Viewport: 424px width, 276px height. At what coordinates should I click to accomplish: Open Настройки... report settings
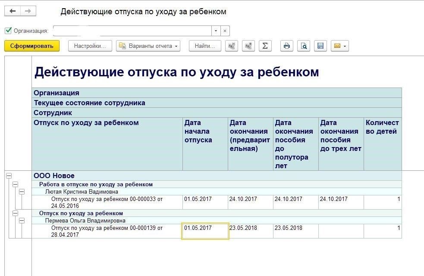[90, 46]
